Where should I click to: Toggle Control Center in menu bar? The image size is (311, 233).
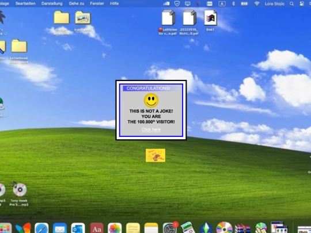click(302, 4)
